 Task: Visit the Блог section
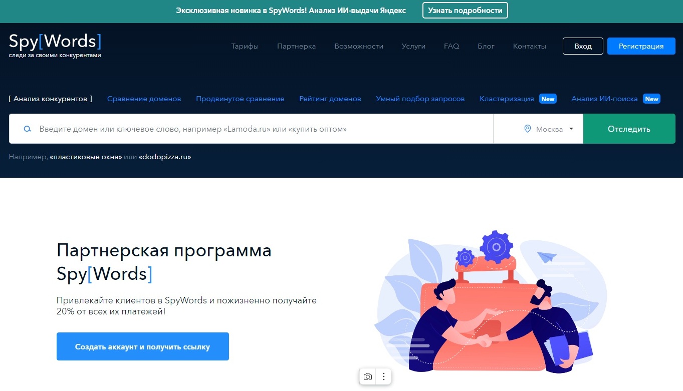(486, 46)
